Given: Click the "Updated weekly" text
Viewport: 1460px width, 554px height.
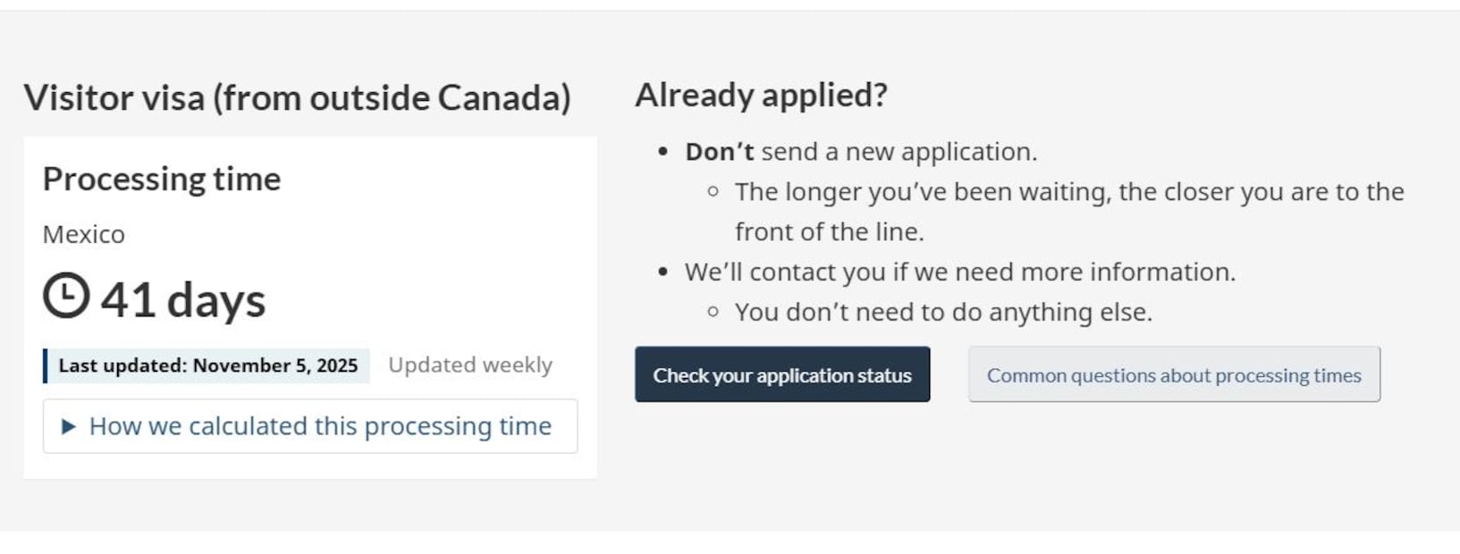Looking at the screenshot, I should 470,365.
